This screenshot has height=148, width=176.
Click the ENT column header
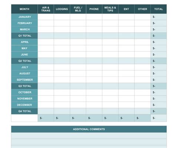pos(126,9)
